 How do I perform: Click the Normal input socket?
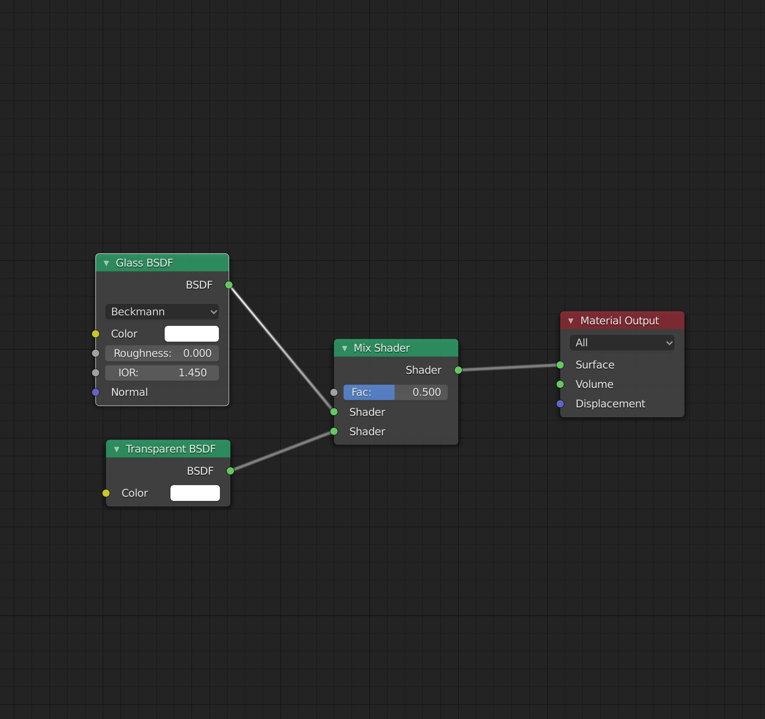(x=96, y=392)
